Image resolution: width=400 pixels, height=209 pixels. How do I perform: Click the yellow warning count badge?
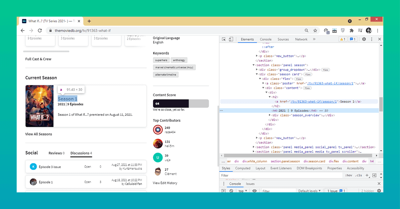(342, 39)
